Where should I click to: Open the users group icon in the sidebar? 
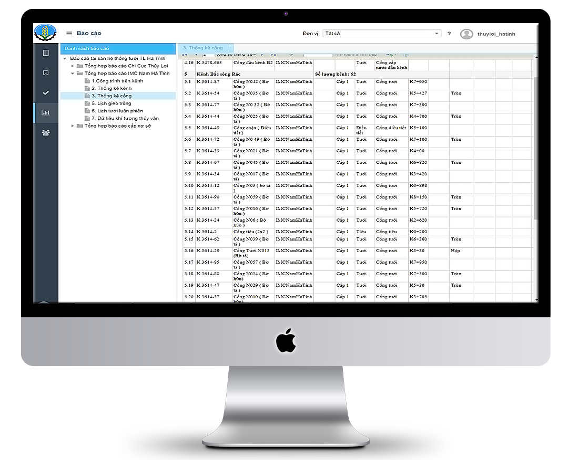pos(46,132)
